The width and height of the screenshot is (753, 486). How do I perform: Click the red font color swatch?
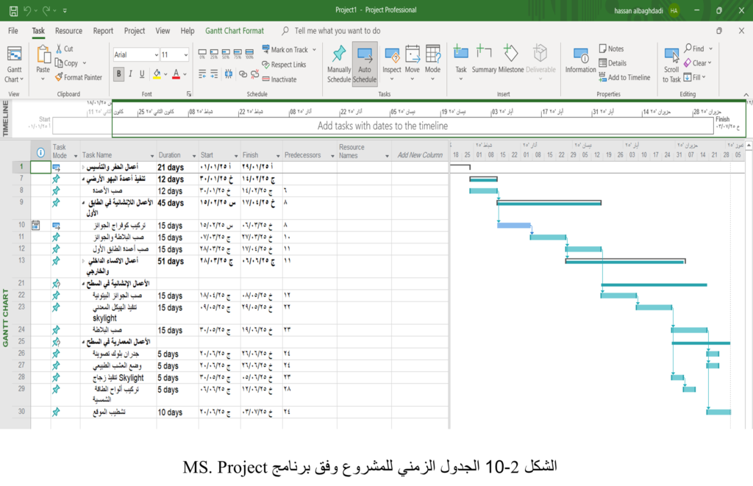point(175,74)
